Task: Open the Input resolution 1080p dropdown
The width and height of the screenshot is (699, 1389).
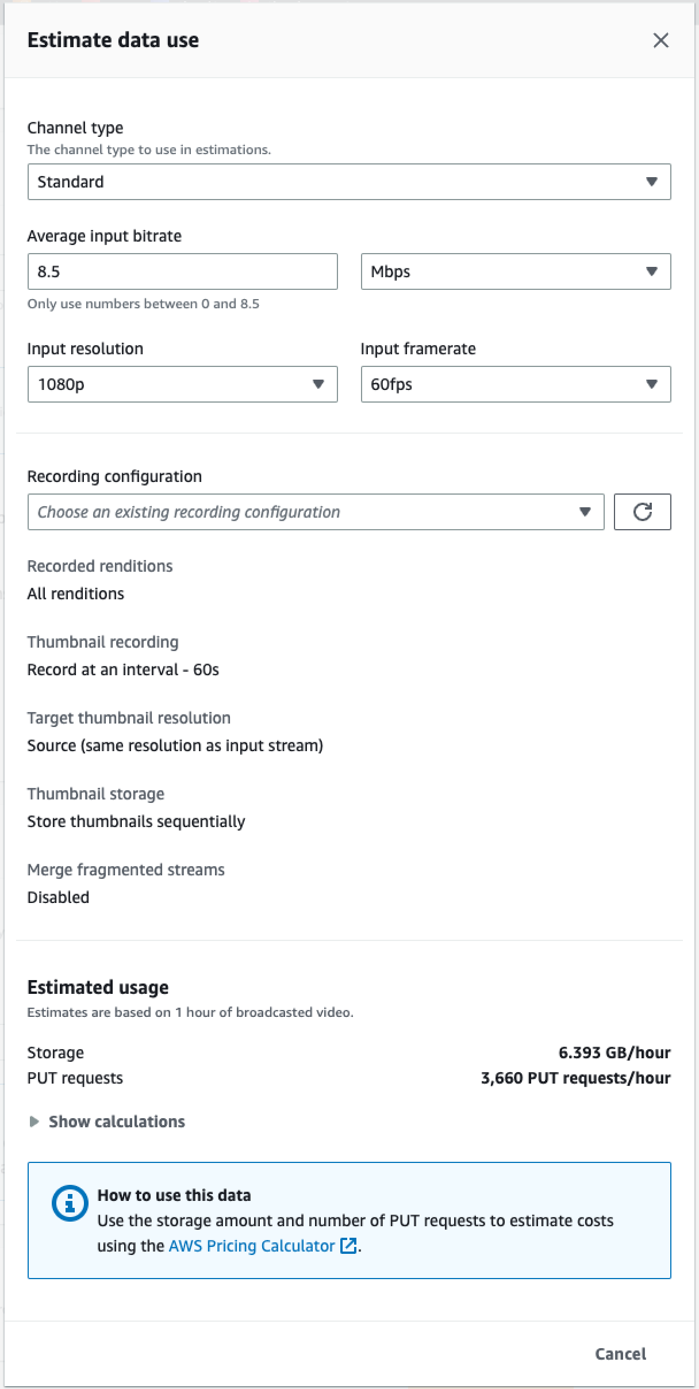Action: 182,384
